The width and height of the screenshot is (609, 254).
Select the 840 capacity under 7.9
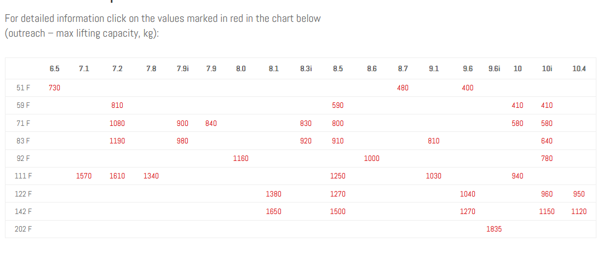click(211, 124)
